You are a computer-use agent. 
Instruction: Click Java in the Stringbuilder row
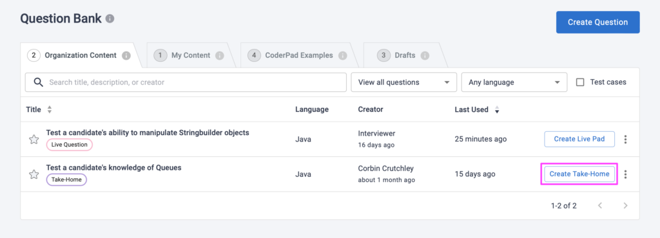[303, 139]
